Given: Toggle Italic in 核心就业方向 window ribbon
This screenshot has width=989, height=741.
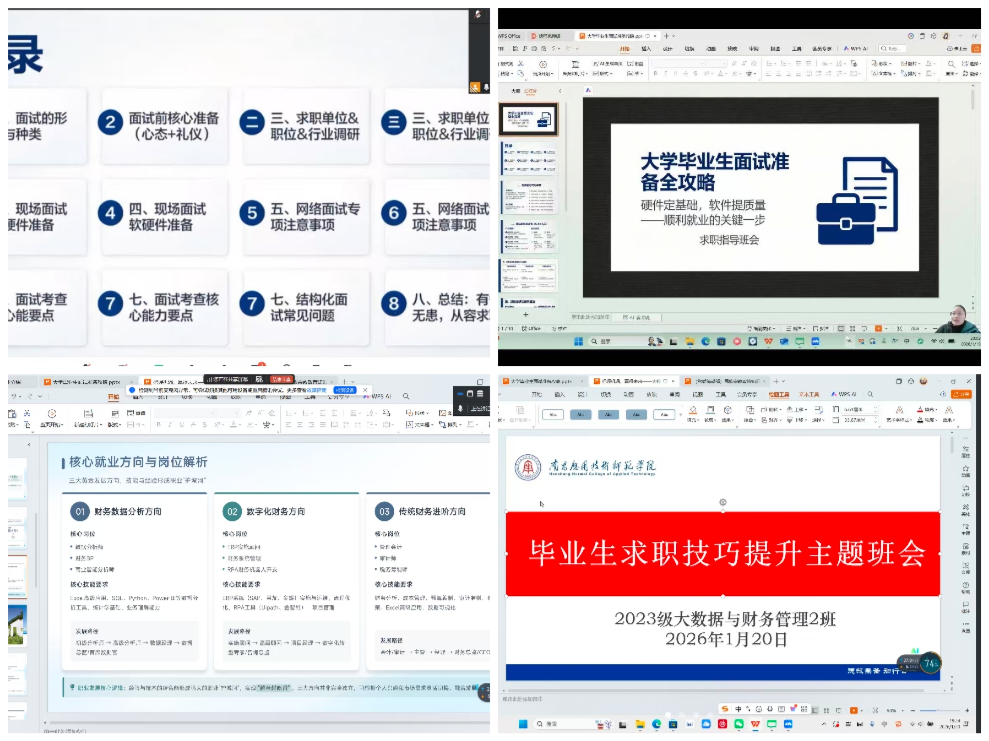Looking at the screenshot, I should point(170,425).
